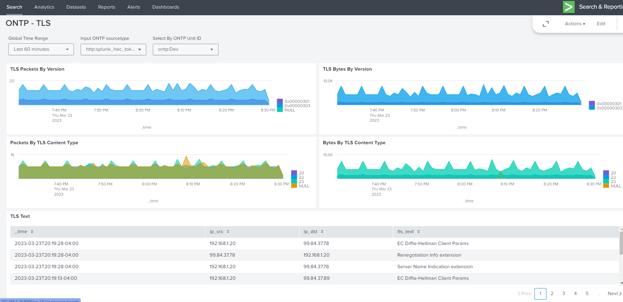This screenshot has width=623, height=302.
Task: Click Renegotiation Info extension cell
Action: click(429, 255)
